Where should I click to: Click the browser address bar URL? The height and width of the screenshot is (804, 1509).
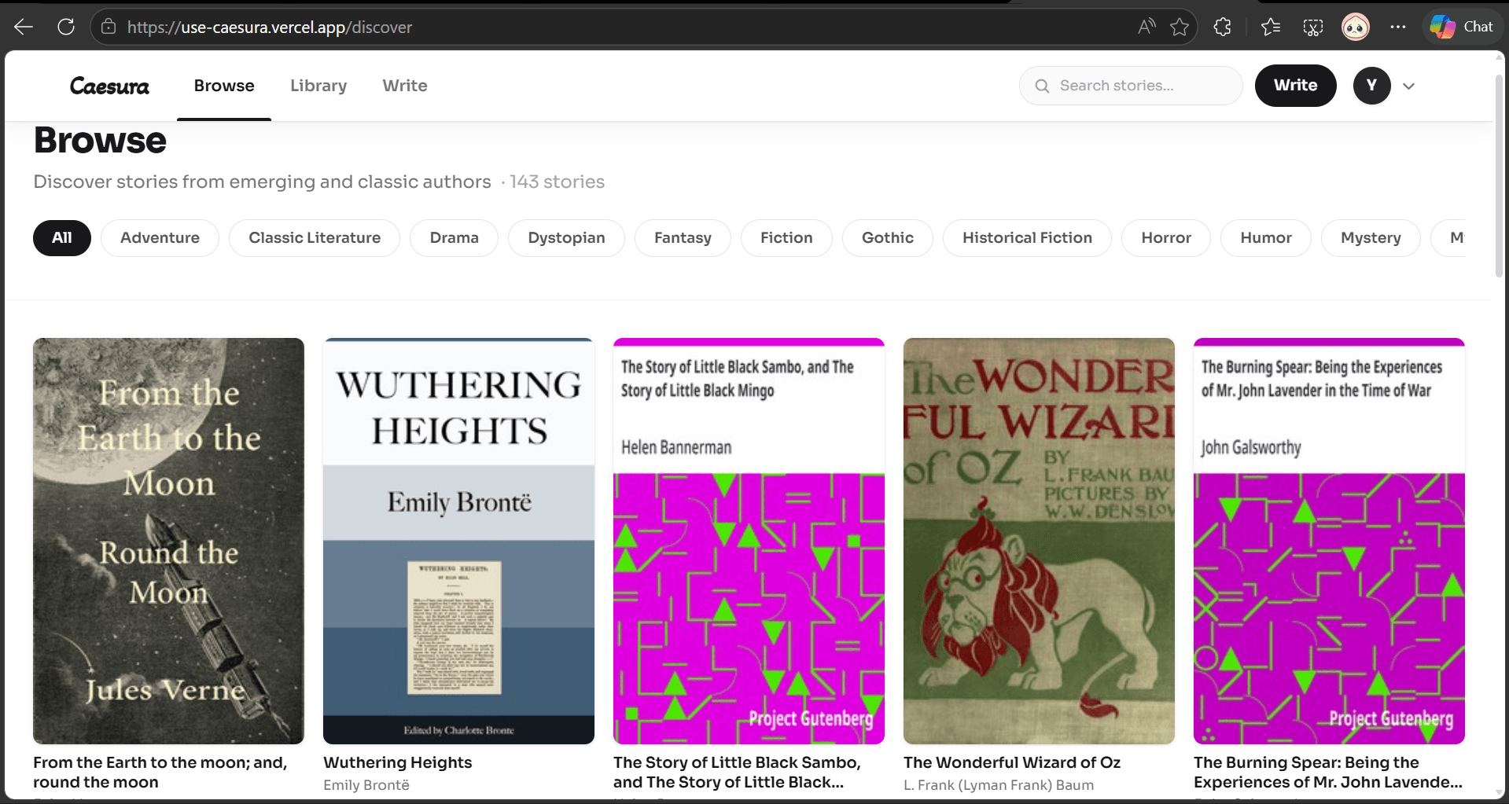[270, 27]
